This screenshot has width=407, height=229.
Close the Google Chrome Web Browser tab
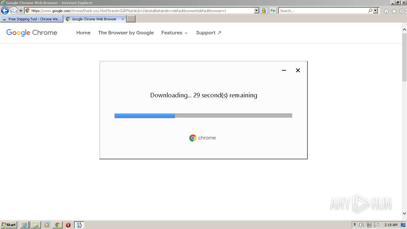[123, 19]
